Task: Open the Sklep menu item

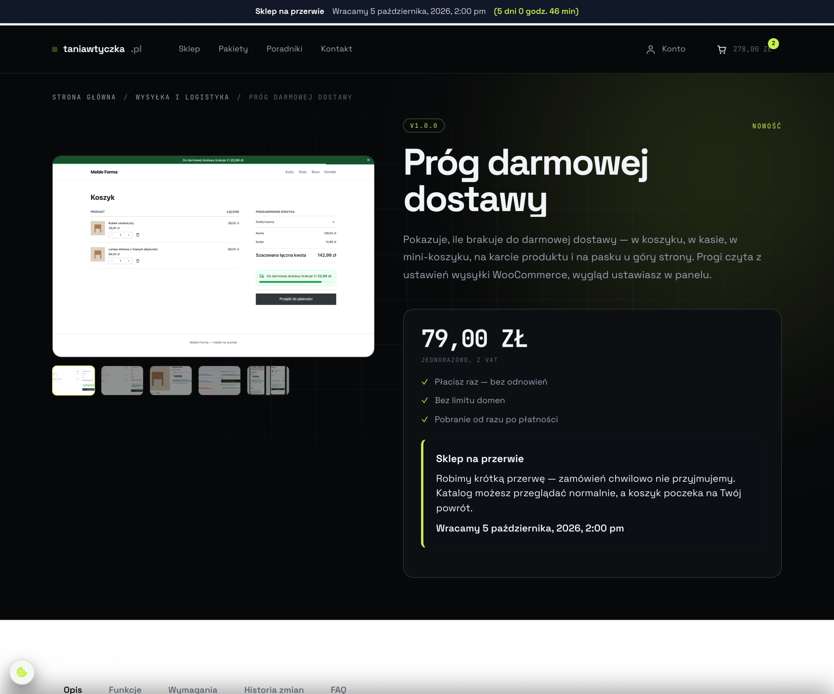Action: coord(189,49)
